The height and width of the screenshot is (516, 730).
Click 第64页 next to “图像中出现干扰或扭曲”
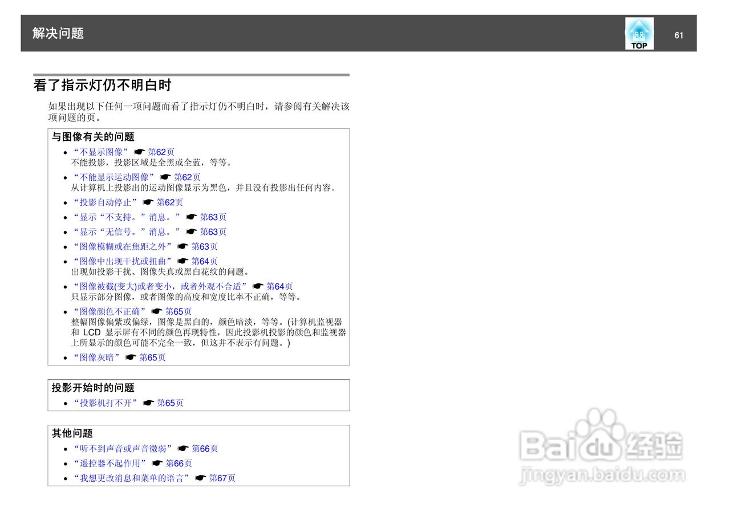click(205, 262)
